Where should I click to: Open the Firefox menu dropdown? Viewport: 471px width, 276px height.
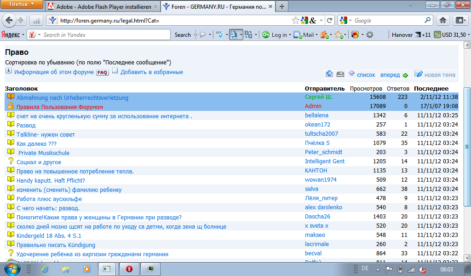22,5
